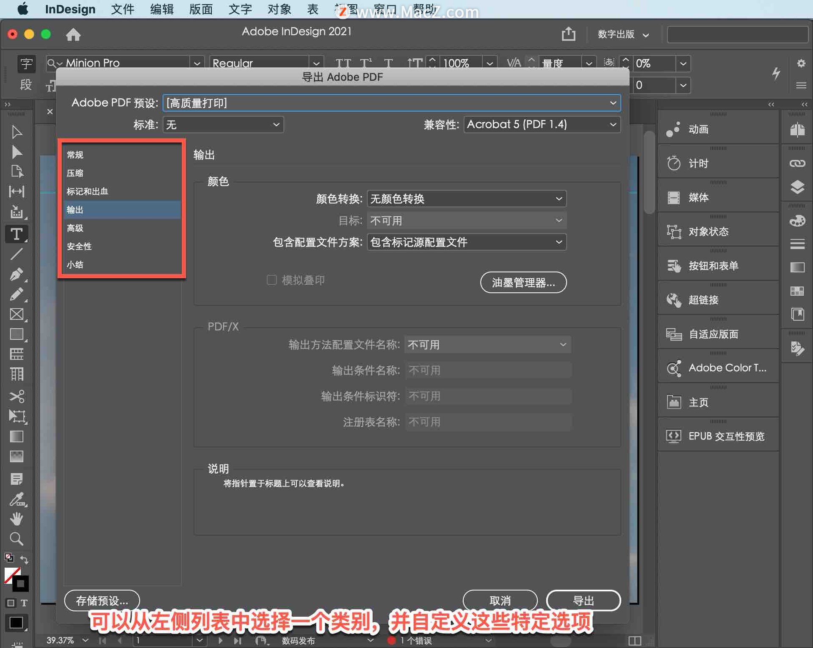Select the Selection tool arrow
Image resolution: width=813 pixels, height=648 pixels.
(17, 132)
